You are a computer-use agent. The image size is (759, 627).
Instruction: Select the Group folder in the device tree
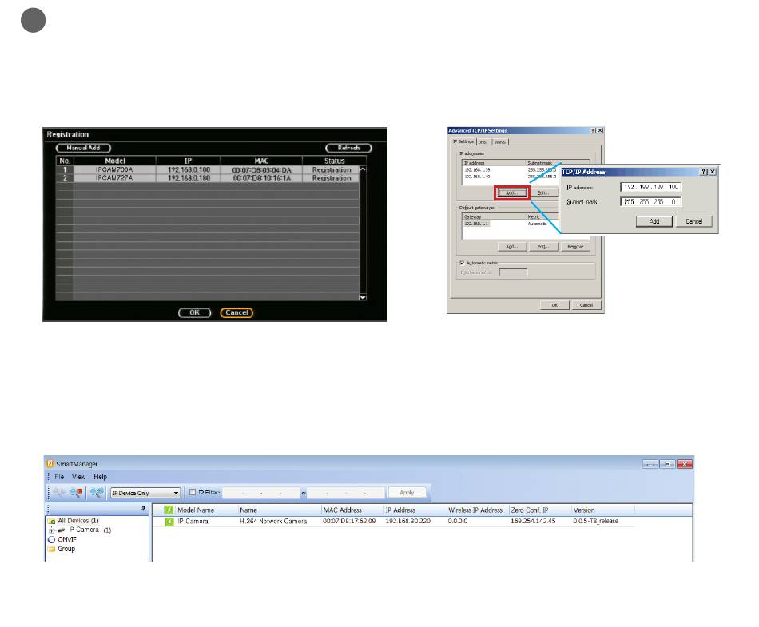pyautogui.click(x=66, y=549)
